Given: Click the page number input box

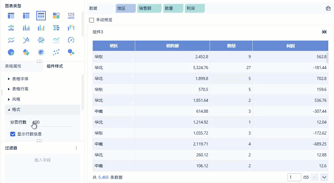Looking at the screenshot, I should (294, 177).
